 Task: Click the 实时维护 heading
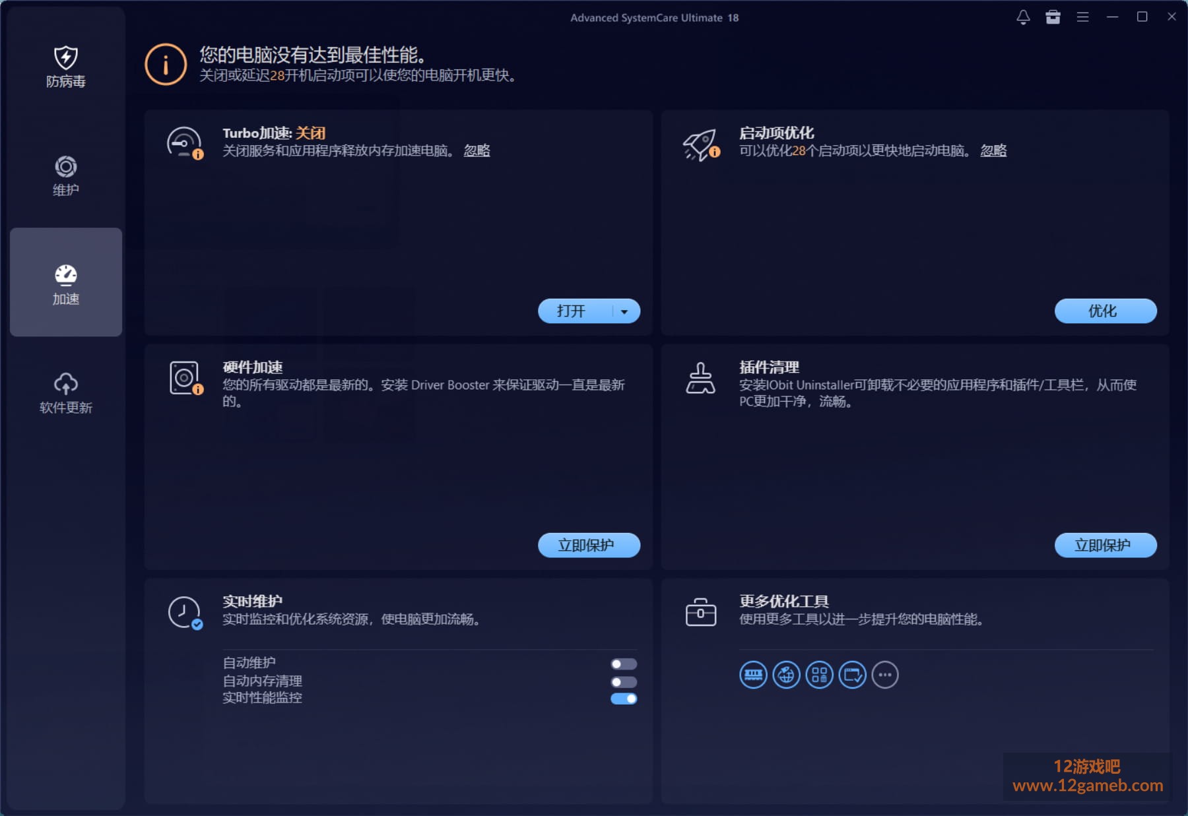(x=253, y=601)
